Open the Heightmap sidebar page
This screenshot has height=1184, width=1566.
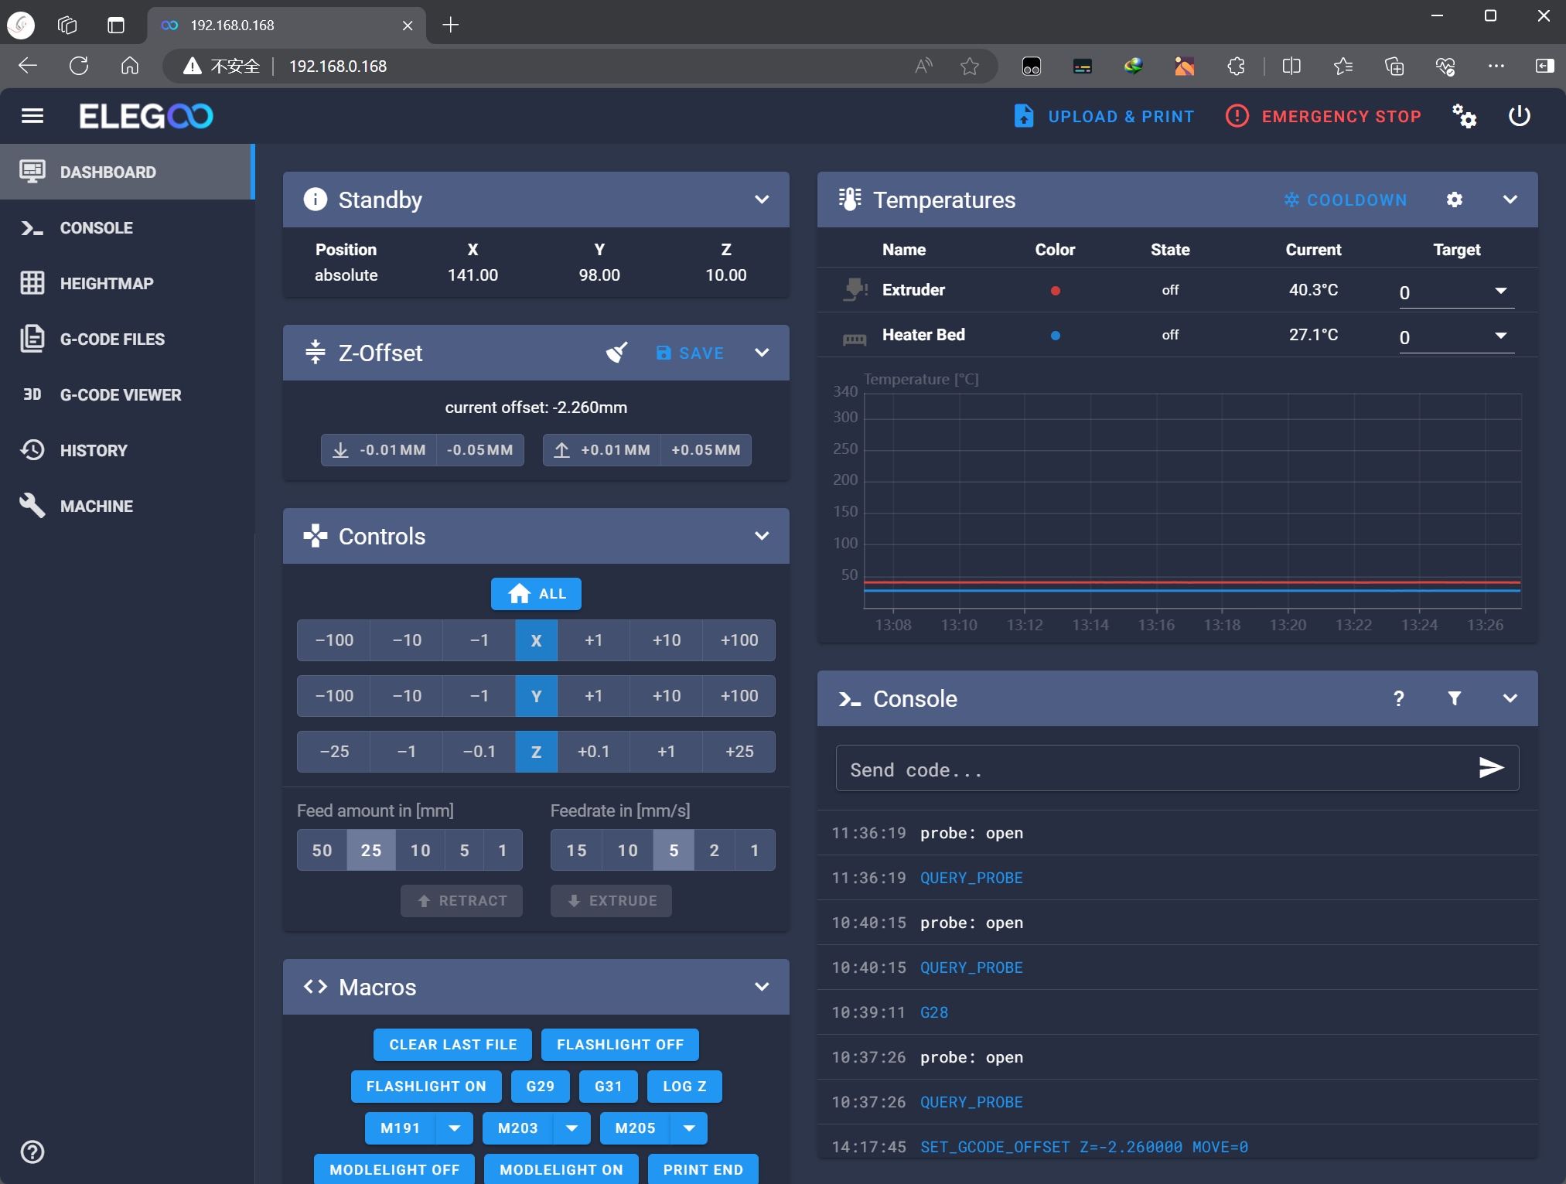(x=107, y=284)
